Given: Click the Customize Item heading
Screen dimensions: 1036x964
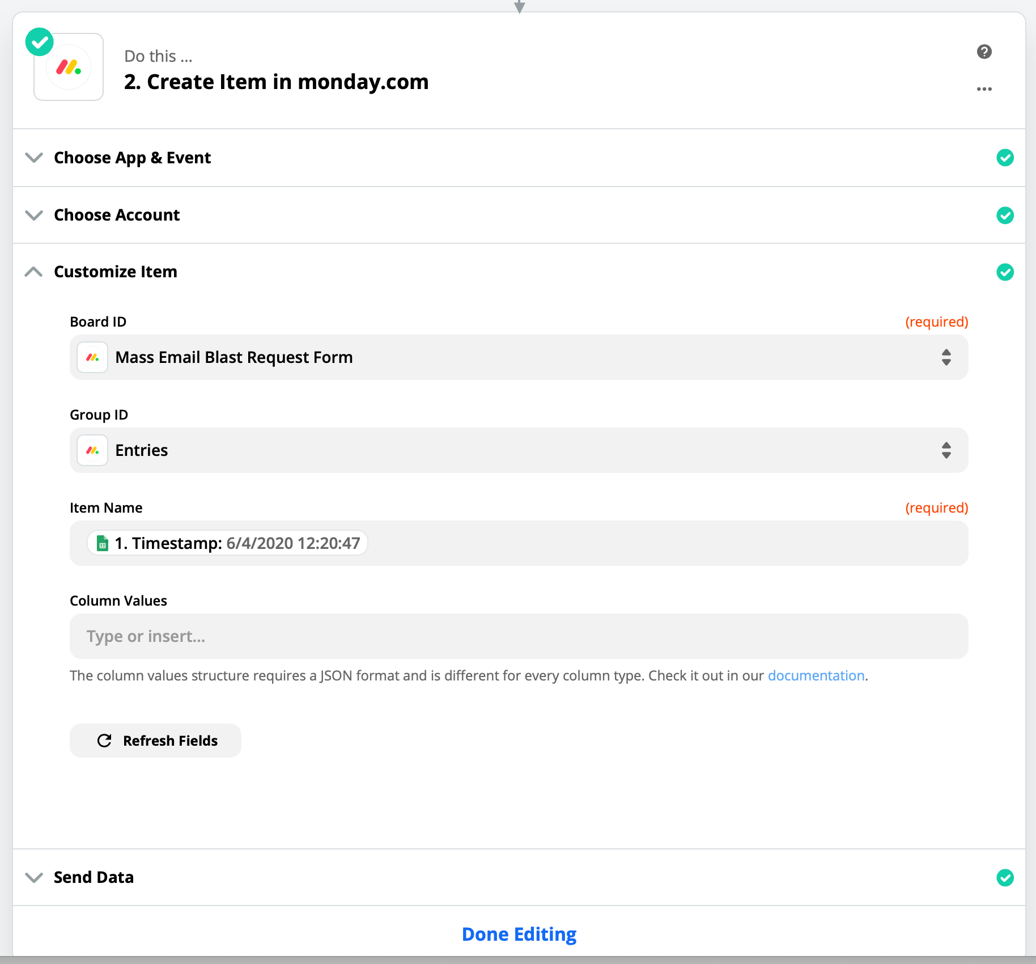Looking at the screenshot, I should [116, 272].
